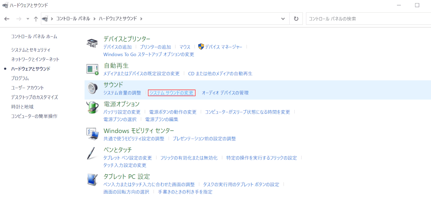
Task: Select ハードウェアとサウンド in sidebar
Action: coord(31,69)
